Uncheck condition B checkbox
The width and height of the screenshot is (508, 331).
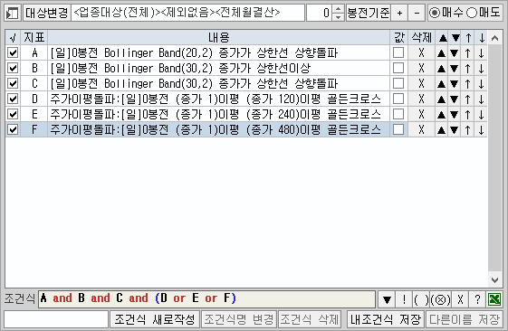click(x=13, y=68)
